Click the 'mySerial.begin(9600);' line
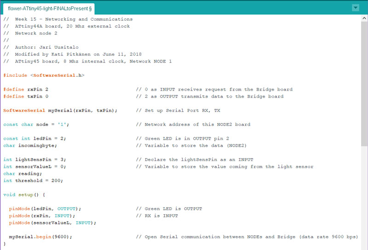The height and width of the screenshot is (250, 368). (x=40, y=237)
